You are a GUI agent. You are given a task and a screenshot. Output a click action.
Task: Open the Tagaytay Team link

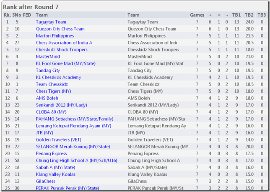click(x=51, y=22)
